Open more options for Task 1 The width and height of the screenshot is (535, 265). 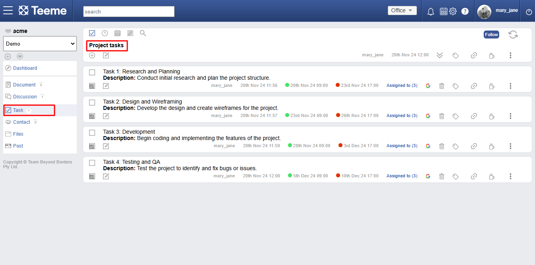(x=510, y=86)
